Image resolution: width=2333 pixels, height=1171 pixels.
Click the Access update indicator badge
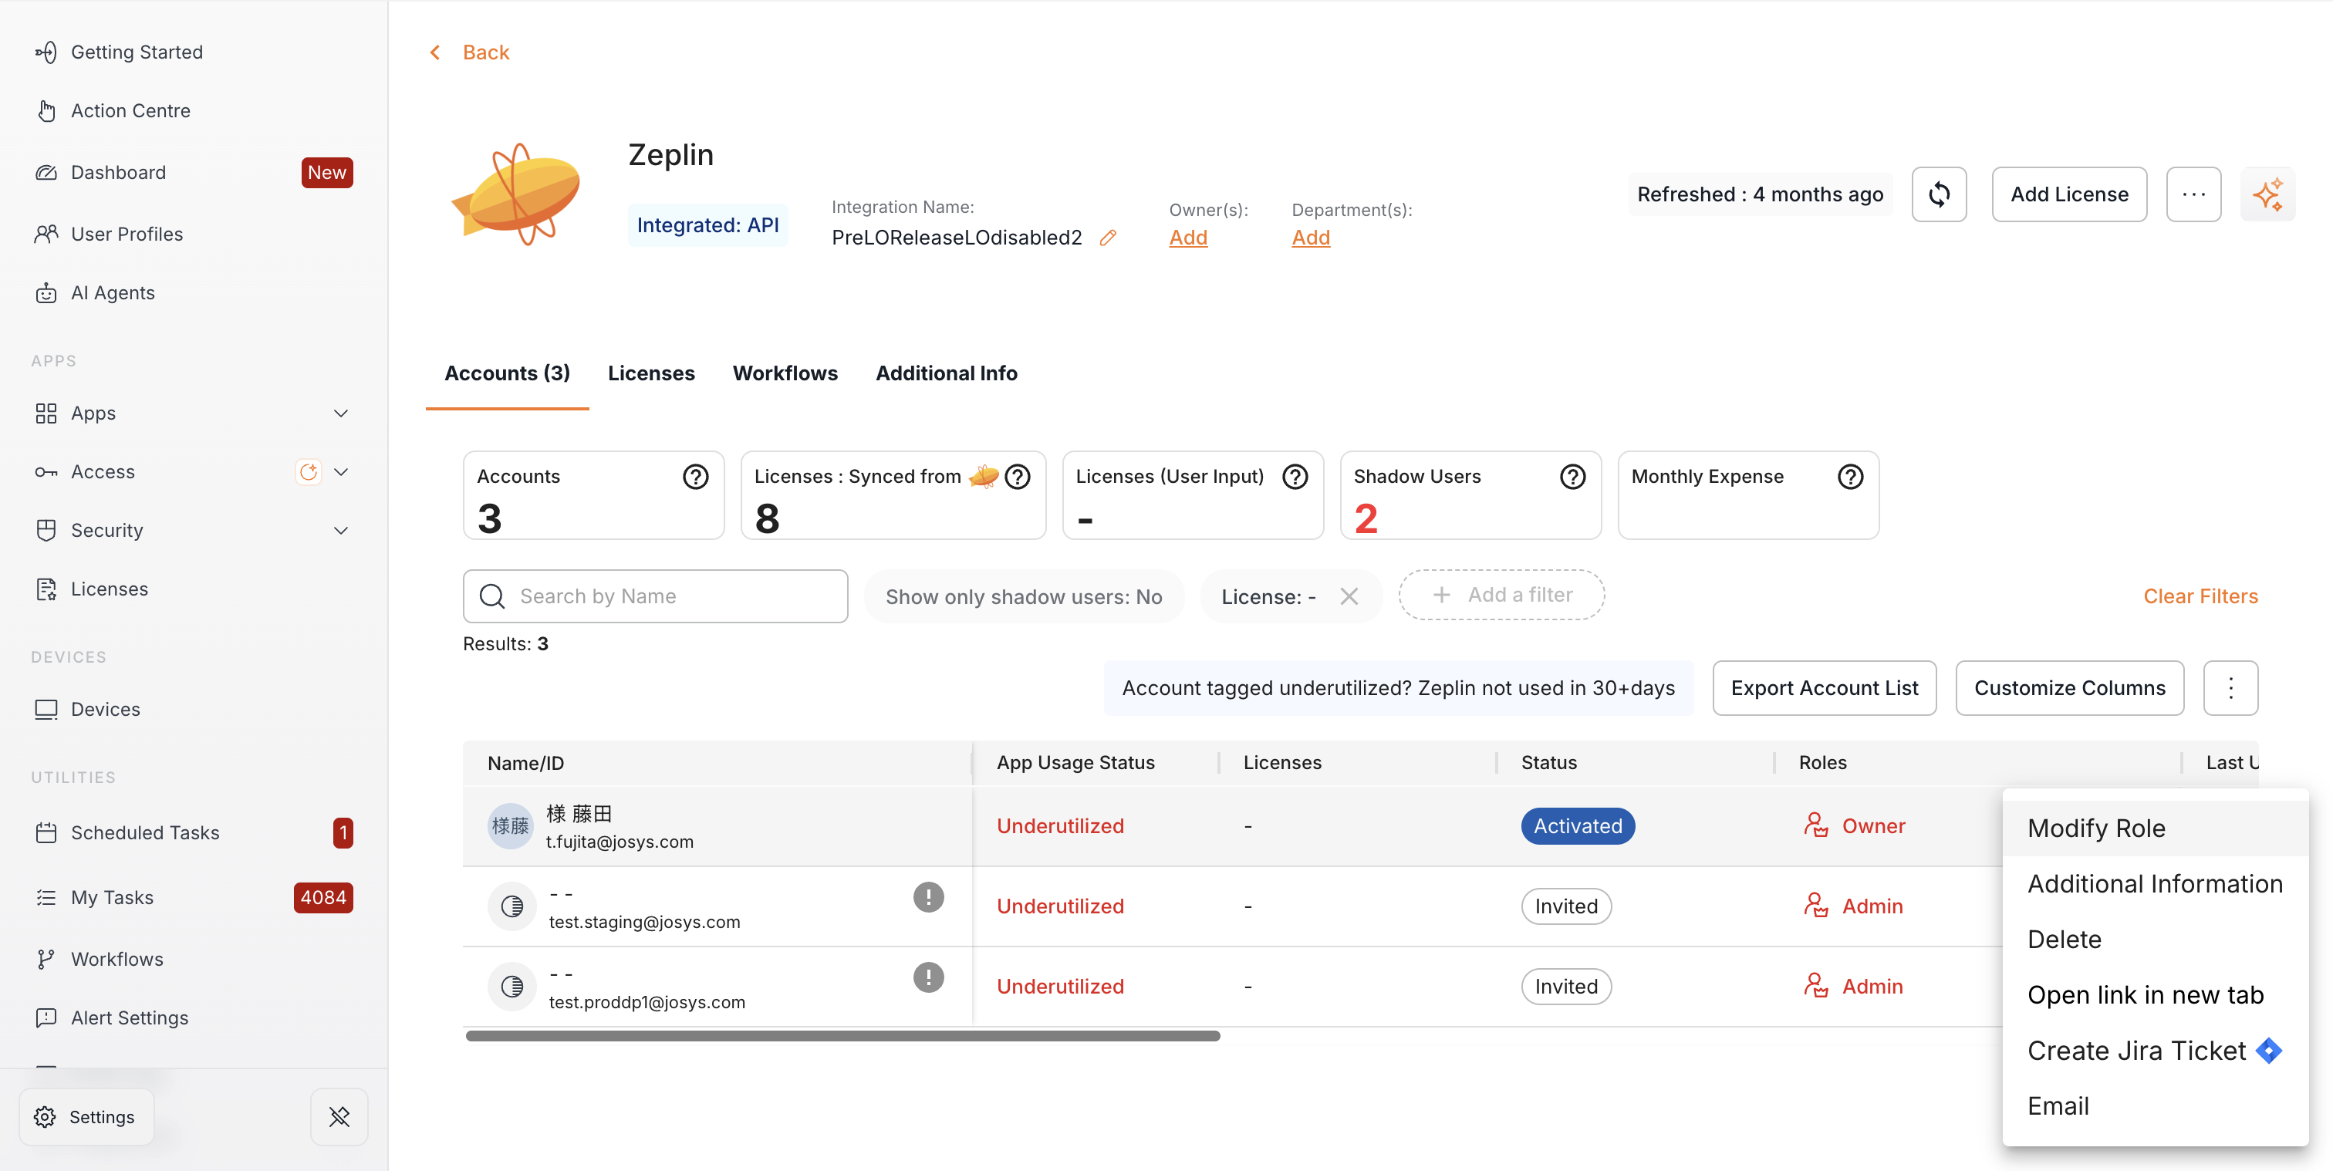[309, 472]
